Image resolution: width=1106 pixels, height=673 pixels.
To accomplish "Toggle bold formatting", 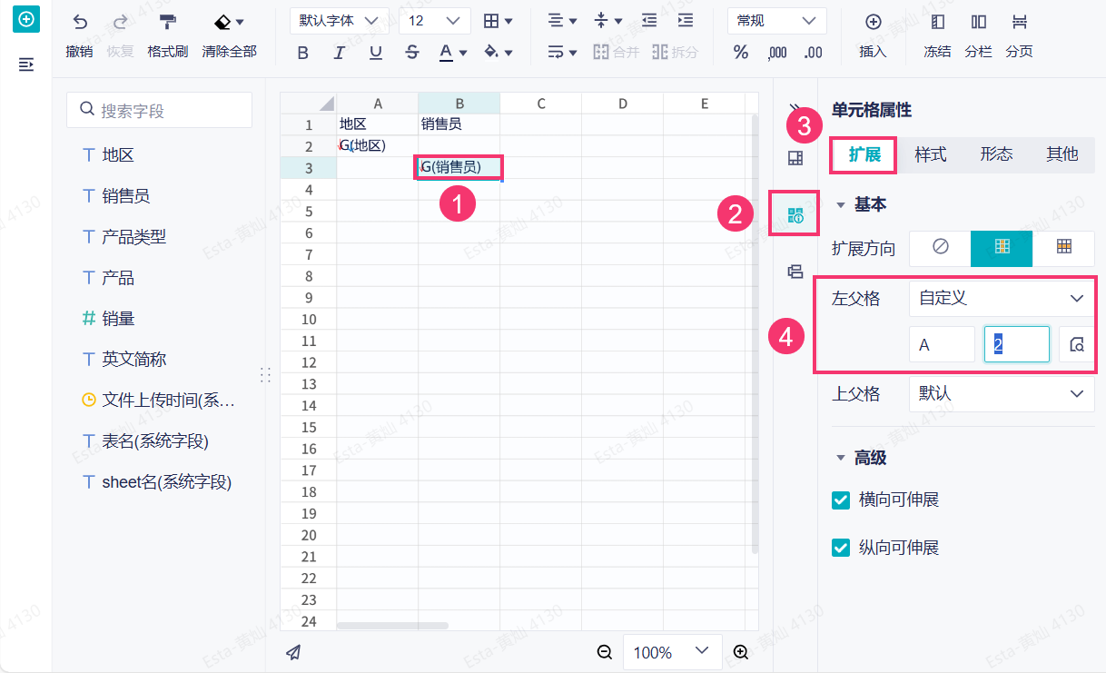I will coord(303,53).
